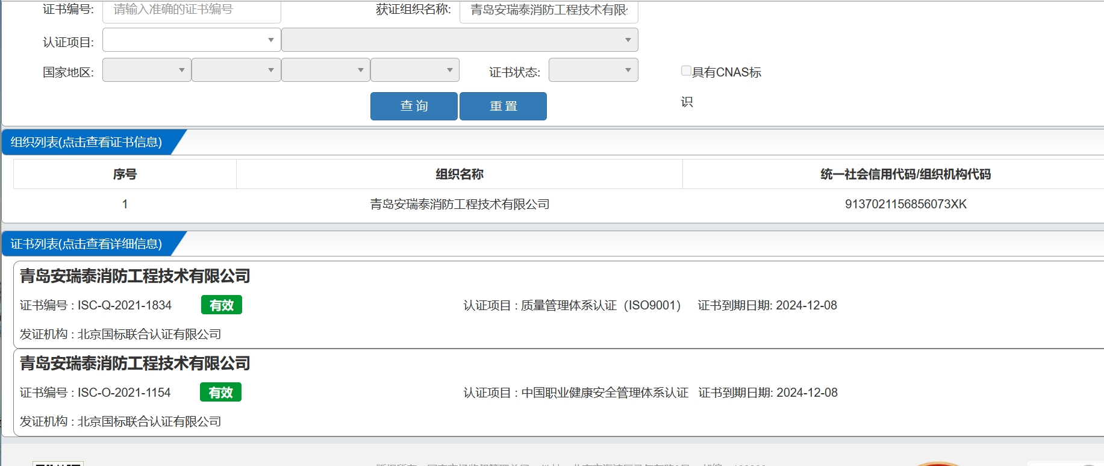Click 发证机构 line under ISC-O-2021-1154
The width and height of the screenshot is (1104, 466).
pos(120,421)
